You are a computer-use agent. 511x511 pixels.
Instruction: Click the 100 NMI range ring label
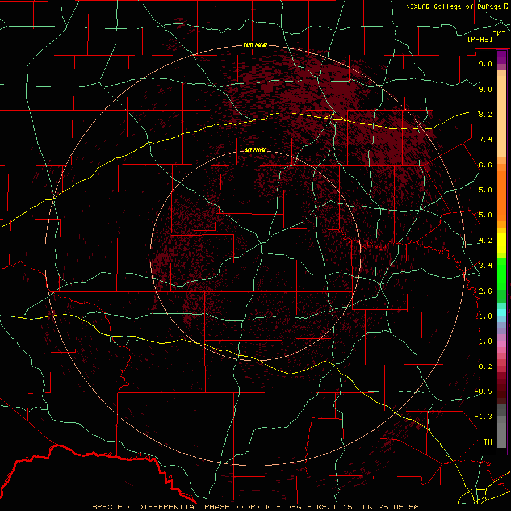point(255,45)
